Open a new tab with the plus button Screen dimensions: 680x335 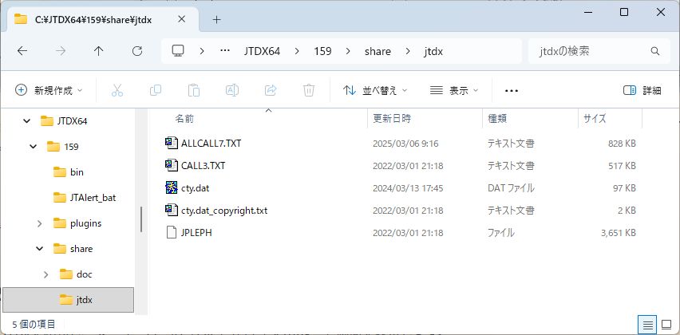click(216, 19)
